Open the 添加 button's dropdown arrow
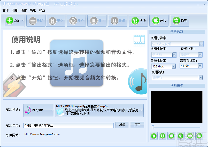Viewport: 208px width, 147px height. tap(23, 21)
